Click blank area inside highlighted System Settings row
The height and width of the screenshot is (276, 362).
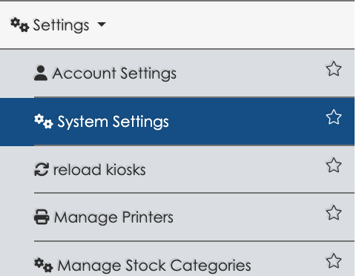247,121
